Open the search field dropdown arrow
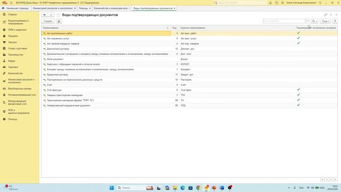 tap(307, 21)
